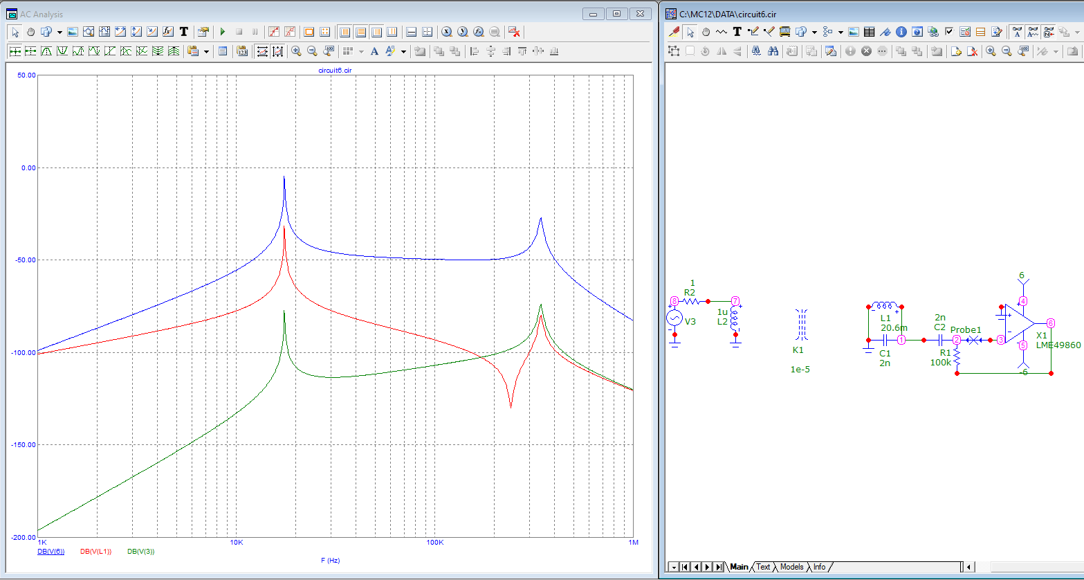Open the numeric output icon
Screen dimensions: 1084x580
[242, 51]
